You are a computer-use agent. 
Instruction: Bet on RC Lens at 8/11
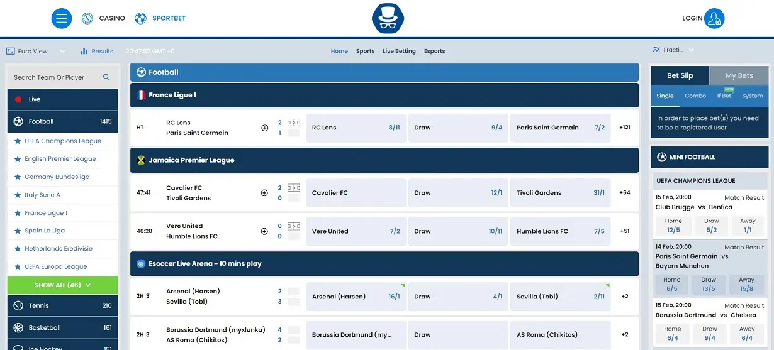click(356, 128)
